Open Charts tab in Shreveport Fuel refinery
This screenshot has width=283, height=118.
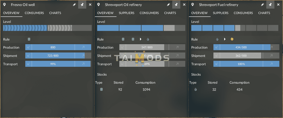point(264,13)
